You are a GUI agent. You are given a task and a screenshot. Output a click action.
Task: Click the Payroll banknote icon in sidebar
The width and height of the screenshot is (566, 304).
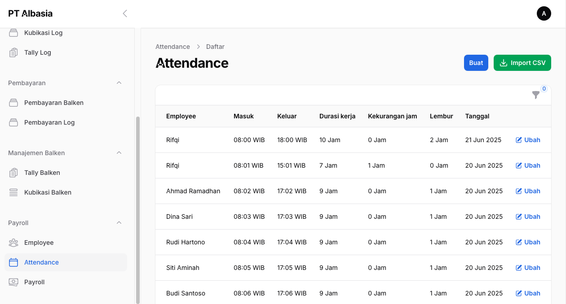13,282
